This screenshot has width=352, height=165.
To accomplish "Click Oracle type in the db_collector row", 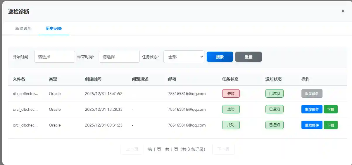I will [55, 94].
